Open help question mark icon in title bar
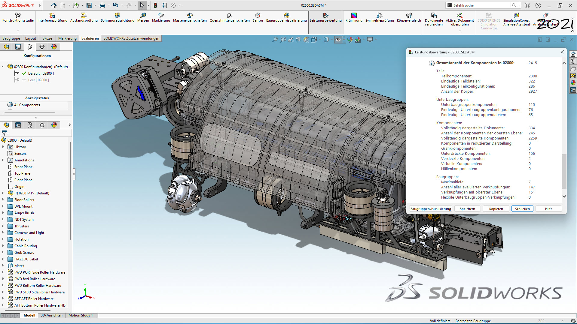 [538, 5]
